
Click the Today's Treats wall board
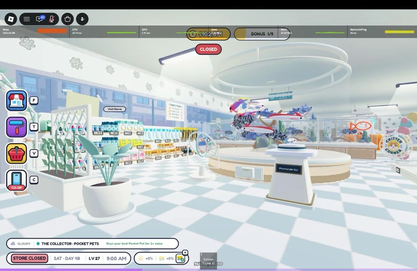[175, 111]
